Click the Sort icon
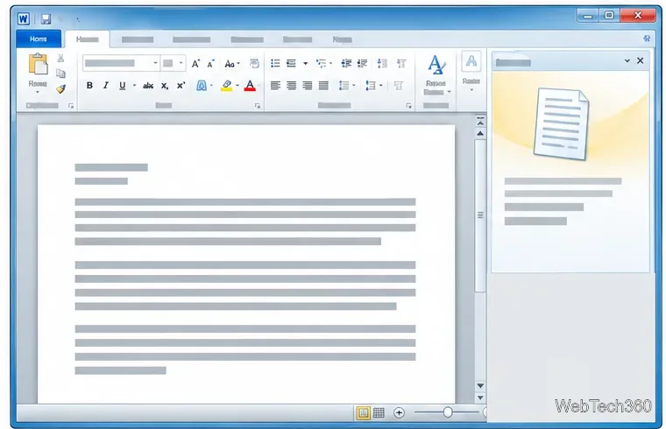666x429 pixels. (x=382, y=63)
